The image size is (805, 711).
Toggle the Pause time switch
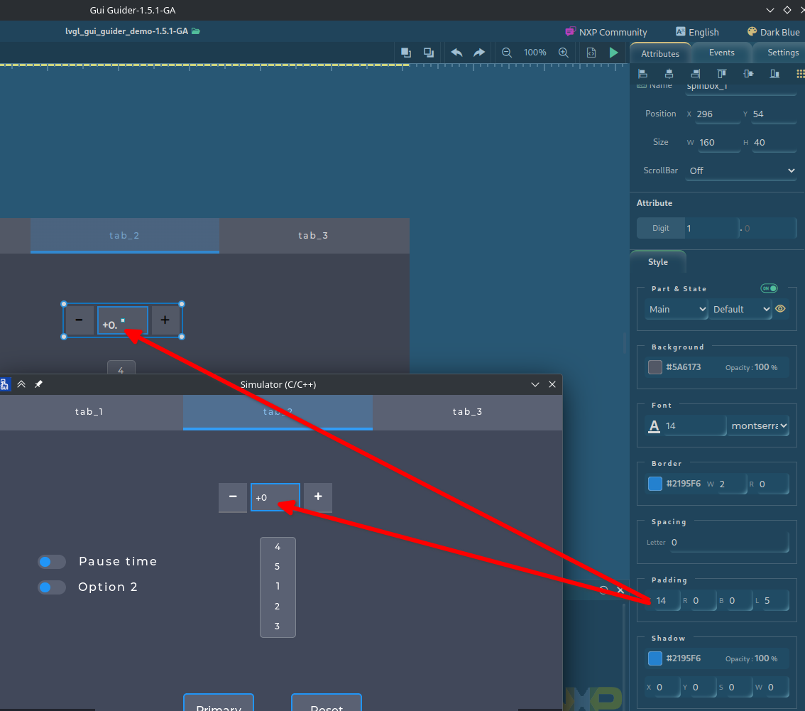pyautogui.click(x=52, y=562)
